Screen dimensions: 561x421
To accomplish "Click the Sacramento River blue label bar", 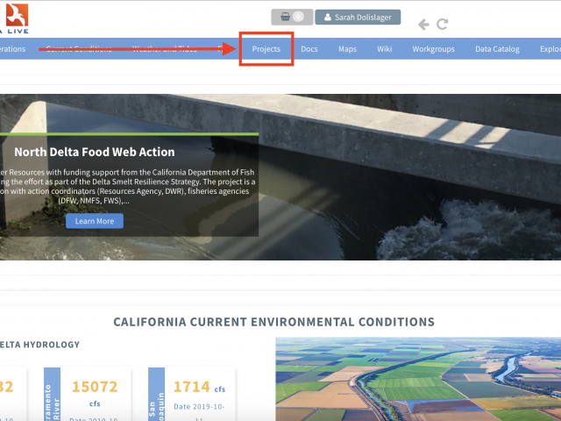I will [52, 394].
